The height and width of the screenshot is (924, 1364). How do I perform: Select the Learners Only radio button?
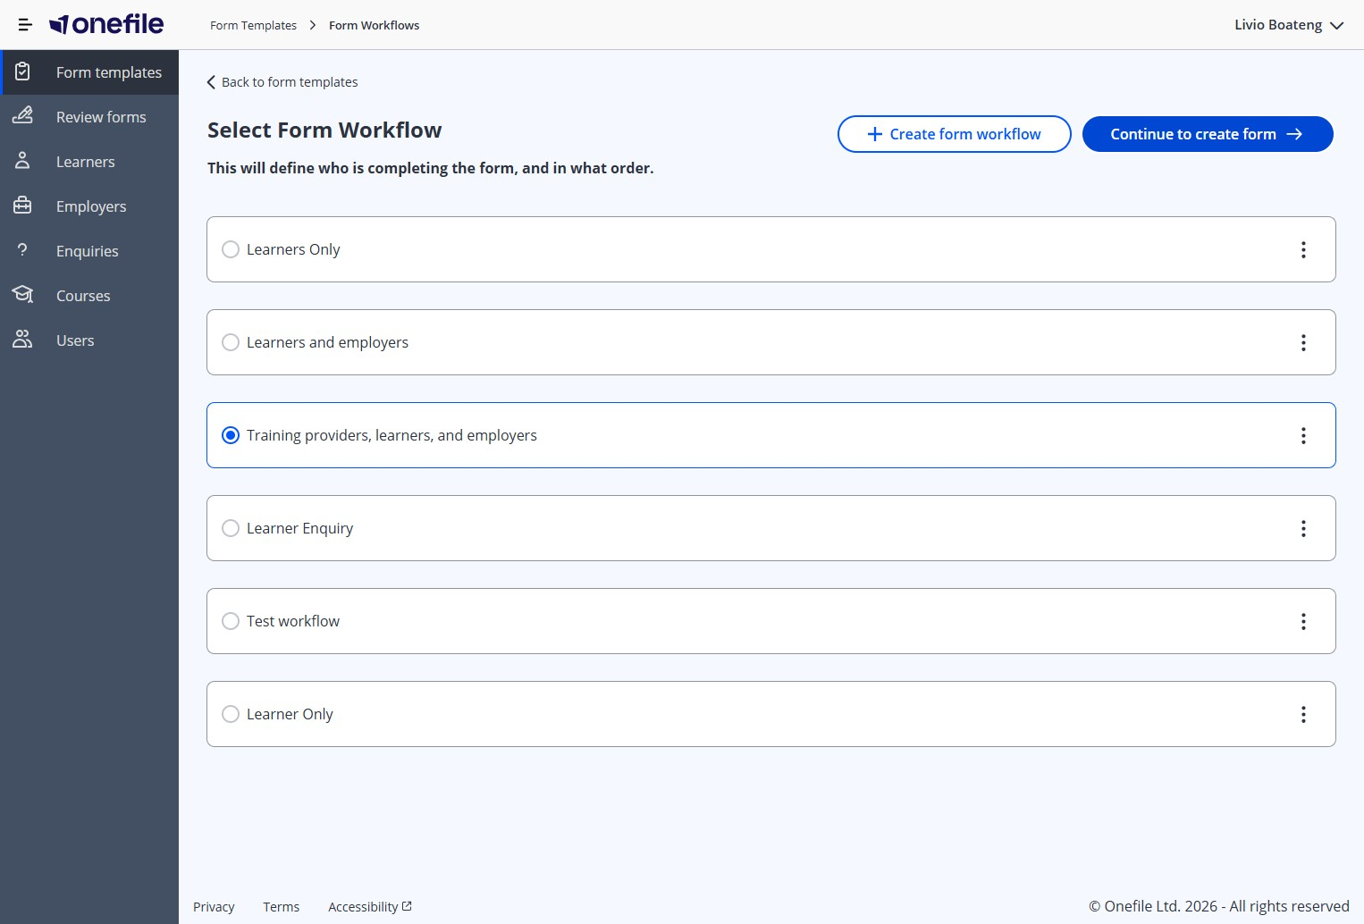pos(231,249)
